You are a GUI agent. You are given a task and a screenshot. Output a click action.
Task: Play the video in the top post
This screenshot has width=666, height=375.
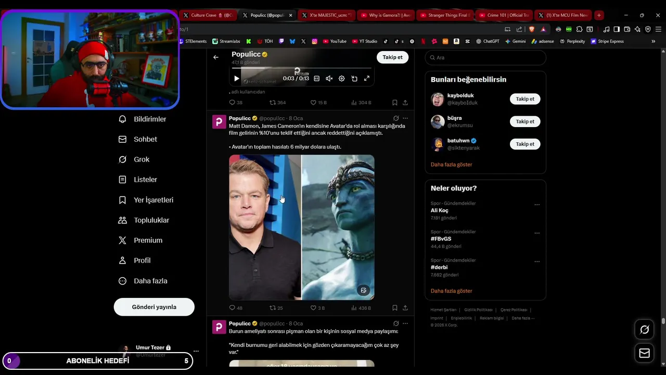click(x=236, y=79)
